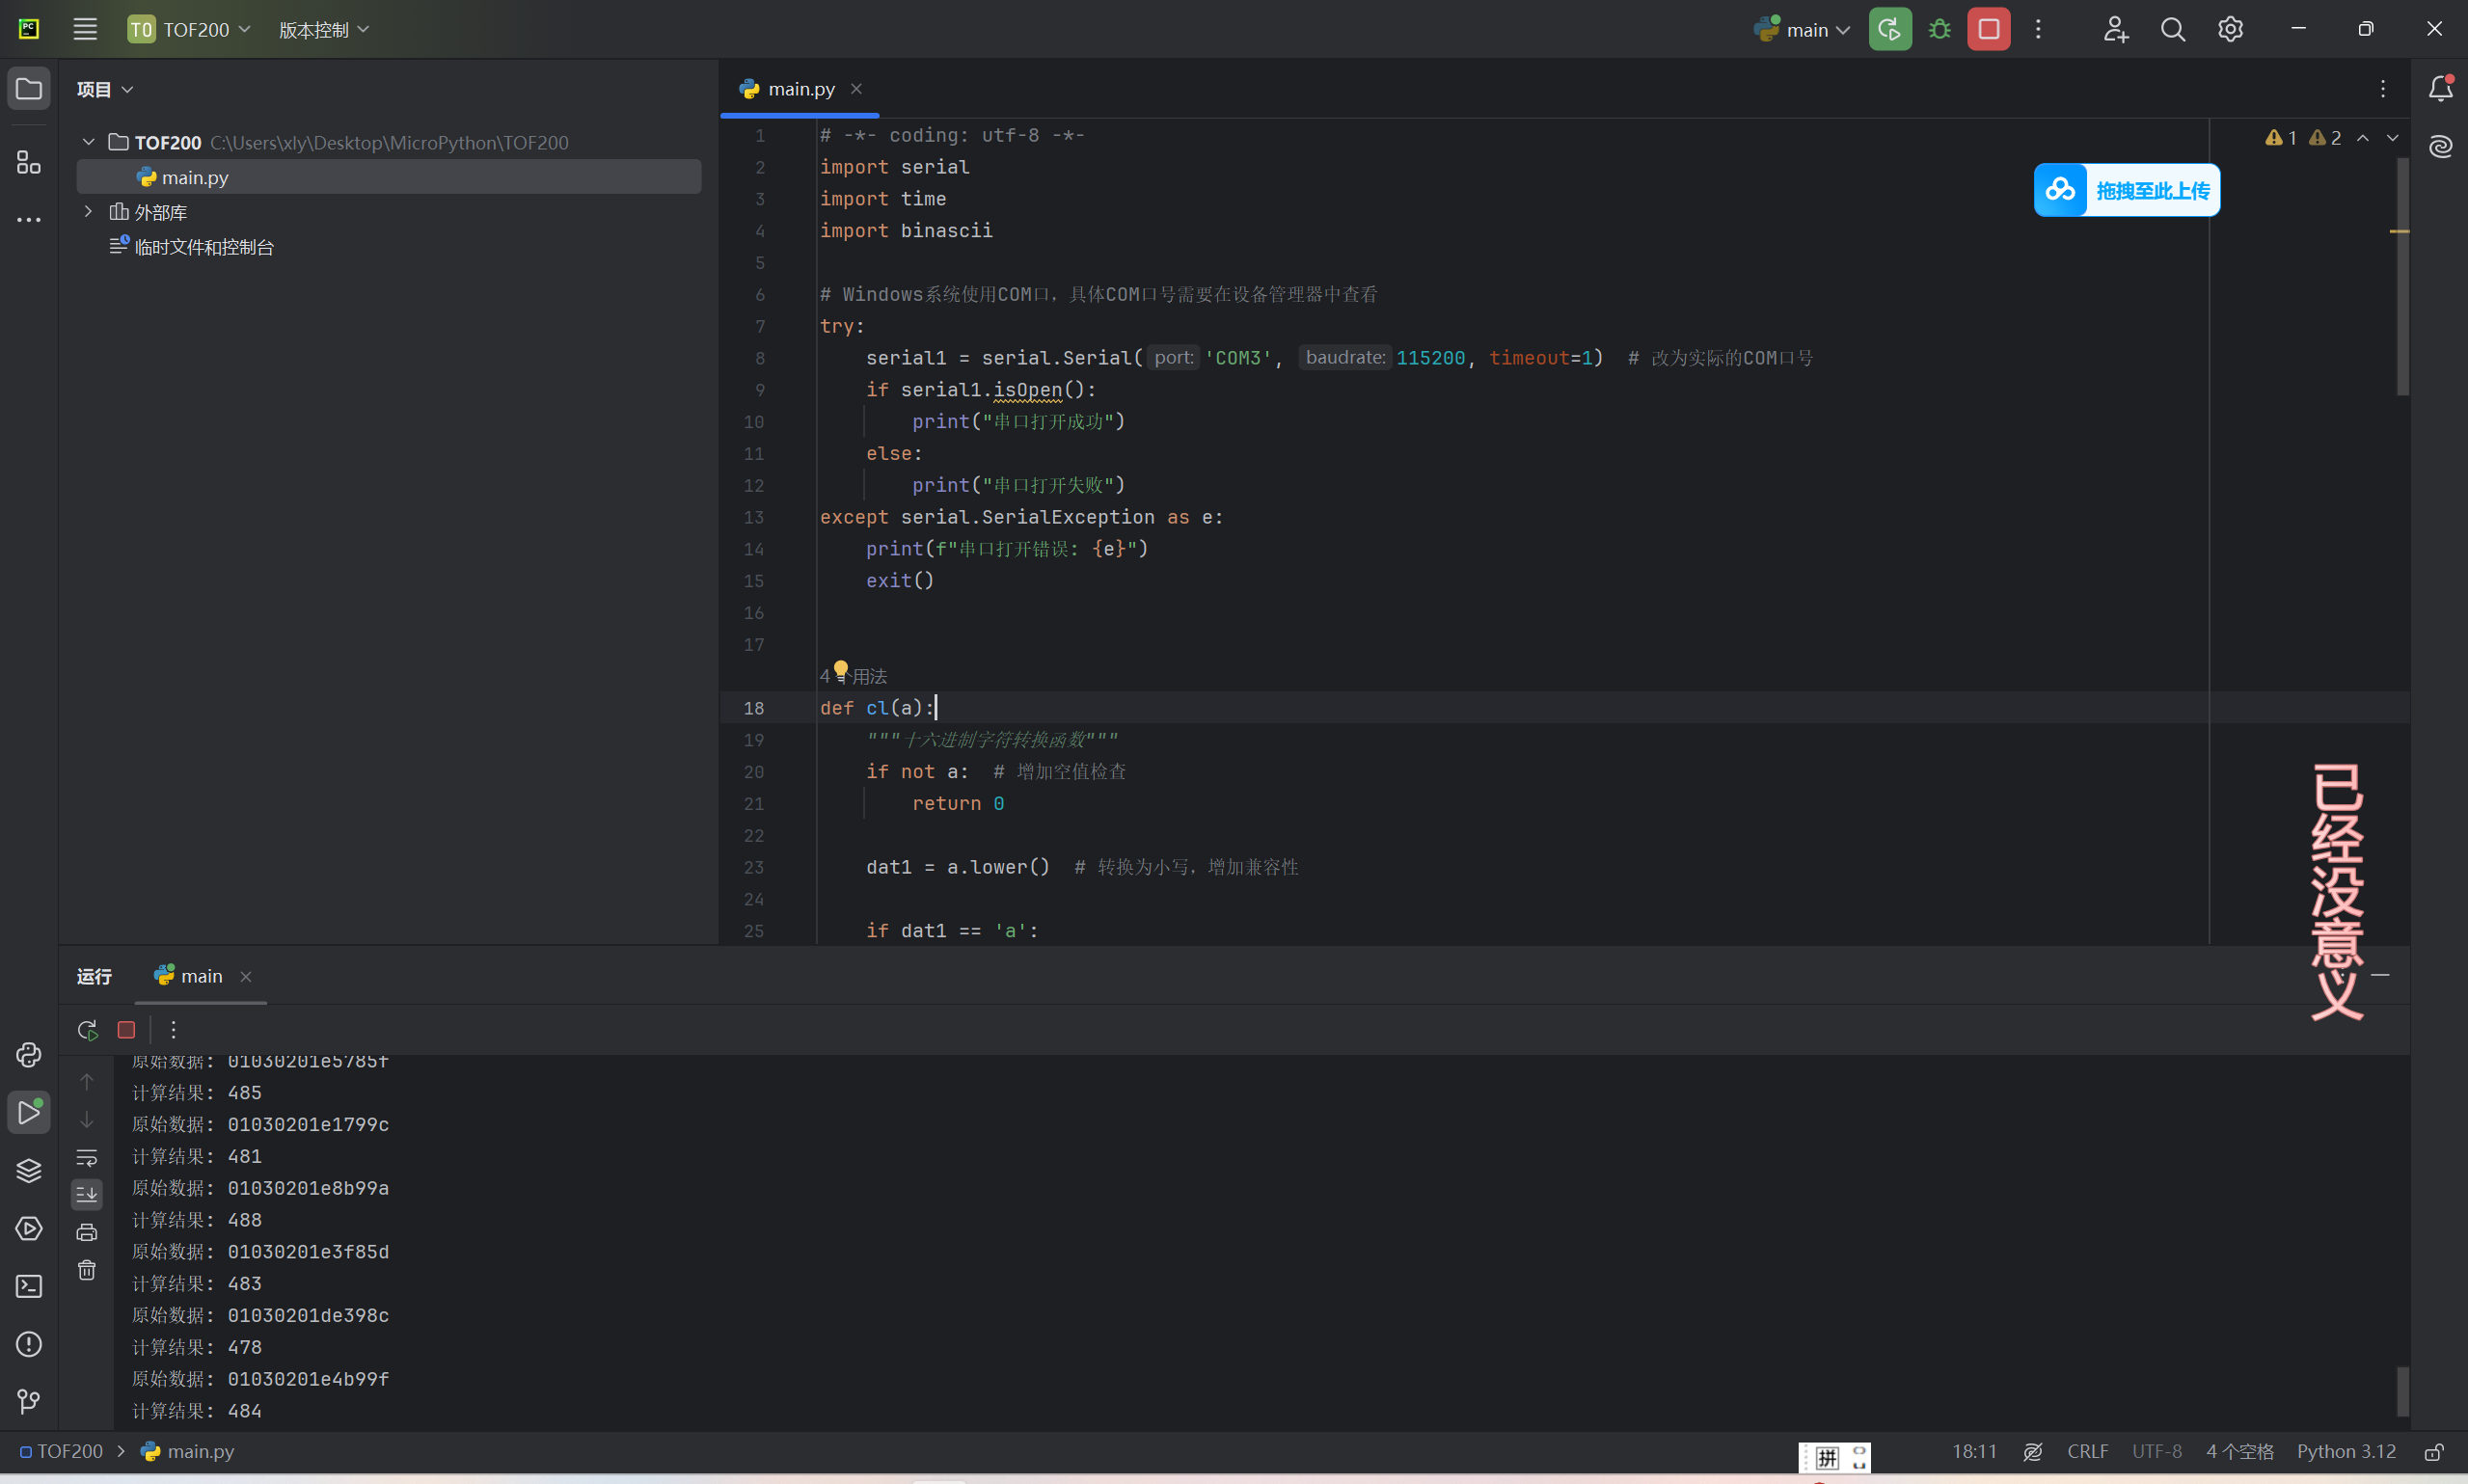This screenshot has width=2468, height=1484.
Task: Open the Problems tool window
Action: coord(29,1344)
